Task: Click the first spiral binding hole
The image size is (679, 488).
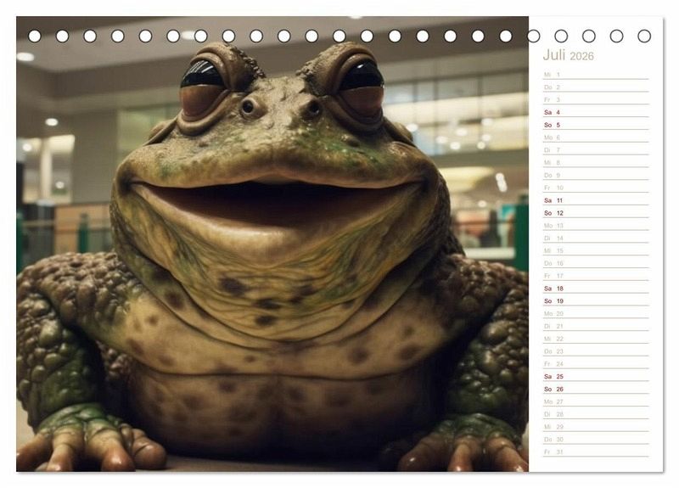Action: pos(35,36)
